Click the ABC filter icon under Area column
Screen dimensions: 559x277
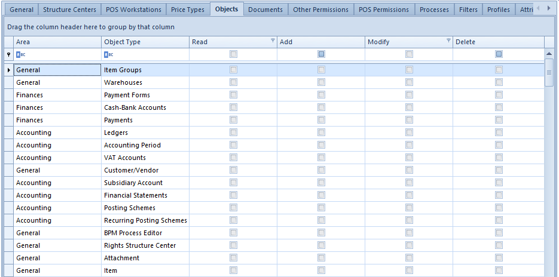pos(21,54)
